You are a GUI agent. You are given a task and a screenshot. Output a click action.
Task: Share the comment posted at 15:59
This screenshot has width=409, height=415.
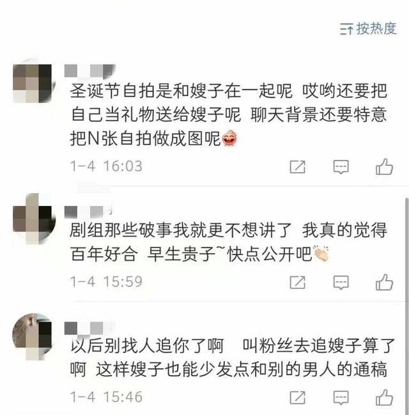(297, 283)
